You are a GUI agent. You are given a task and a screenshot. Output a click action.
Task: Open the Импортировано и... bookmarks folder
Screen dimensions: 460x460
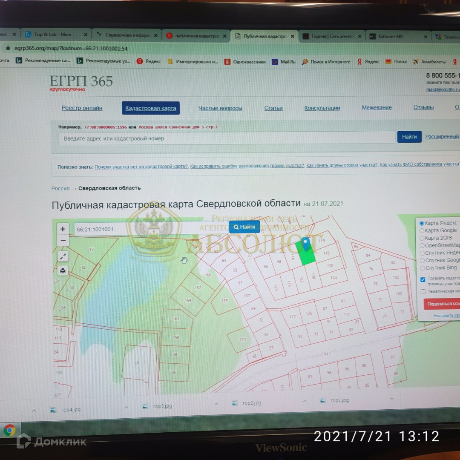point(193,62)
